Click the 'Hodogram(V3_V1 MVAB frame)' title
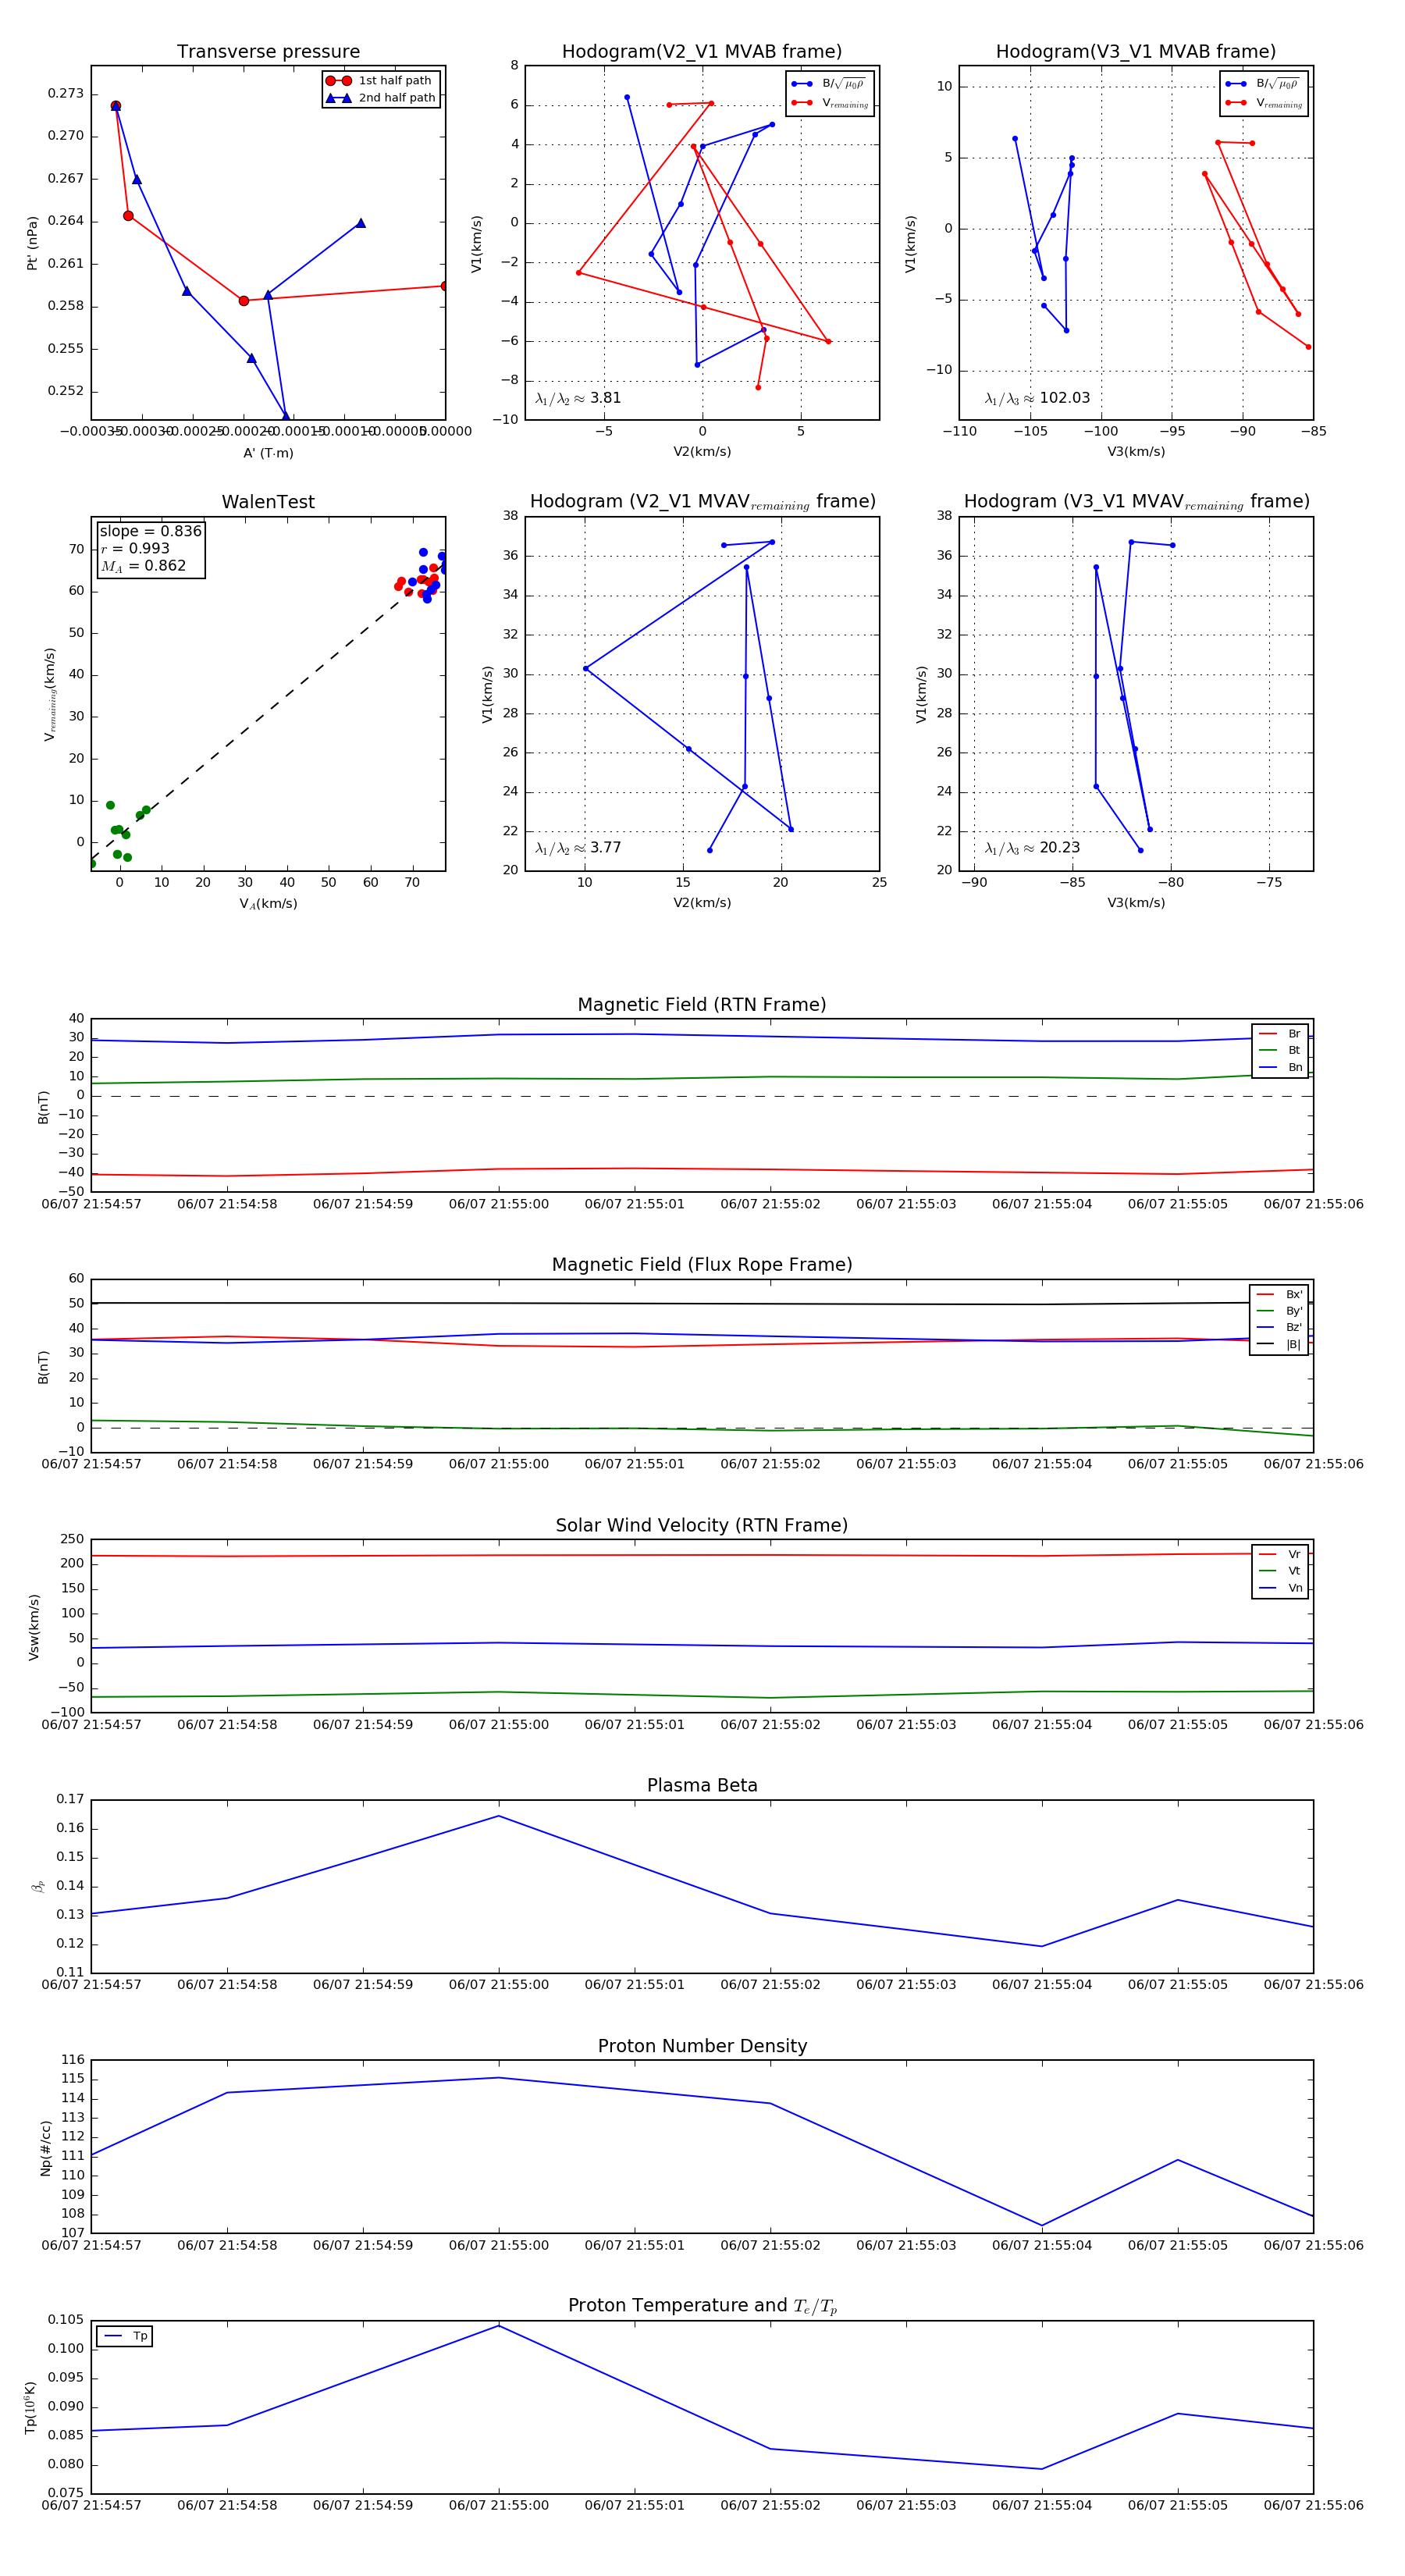 pos(1136,52)
